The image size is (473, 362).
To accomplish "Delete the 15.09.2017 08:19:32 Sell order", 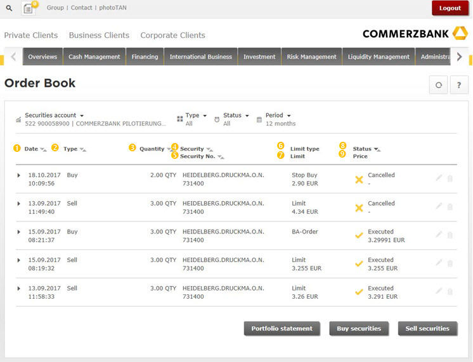I will (x=450, y=263).
